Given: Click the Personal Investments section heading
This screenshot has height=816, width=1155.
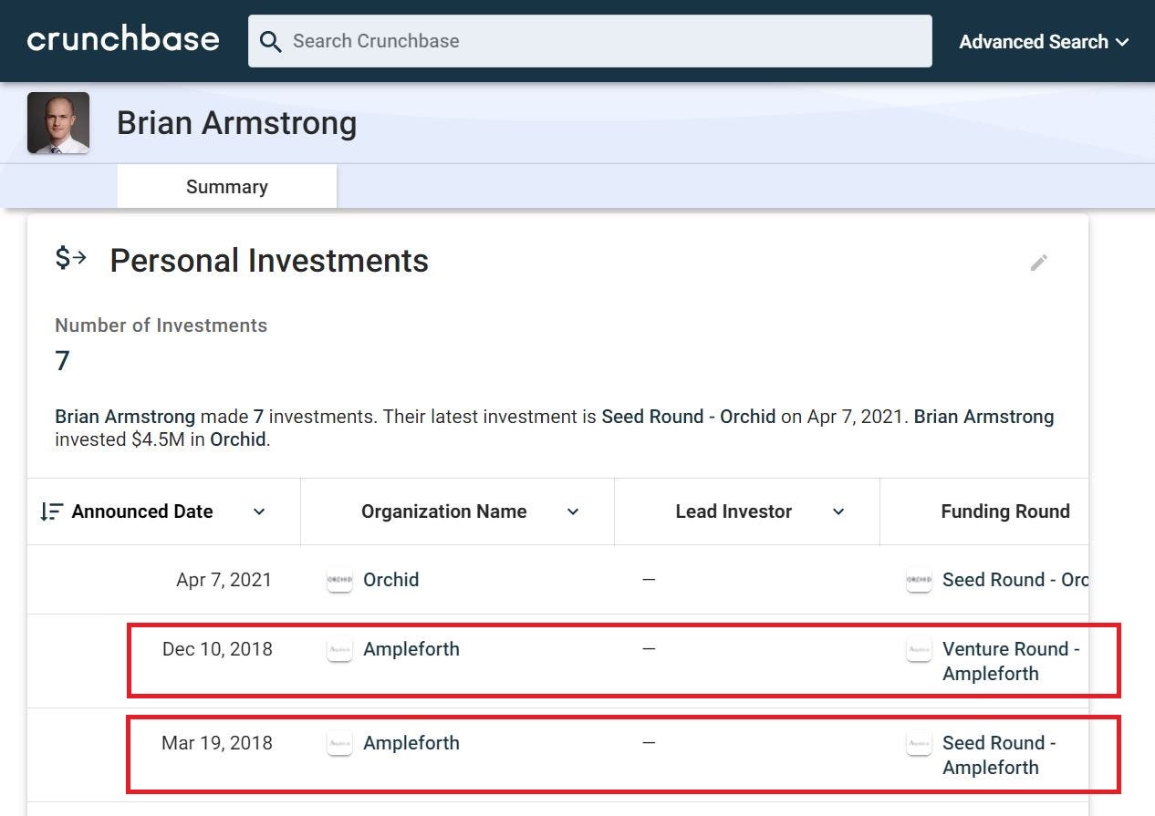Looking at the screenshot, I should point(269,261).
